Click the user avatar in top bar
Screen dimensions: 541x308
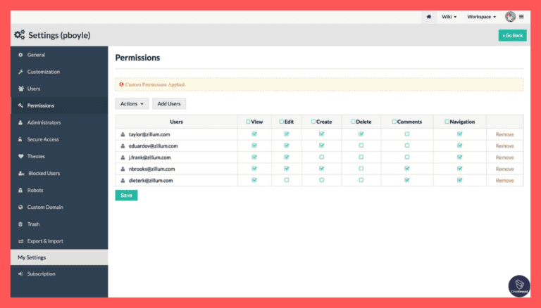click(510, 16)
